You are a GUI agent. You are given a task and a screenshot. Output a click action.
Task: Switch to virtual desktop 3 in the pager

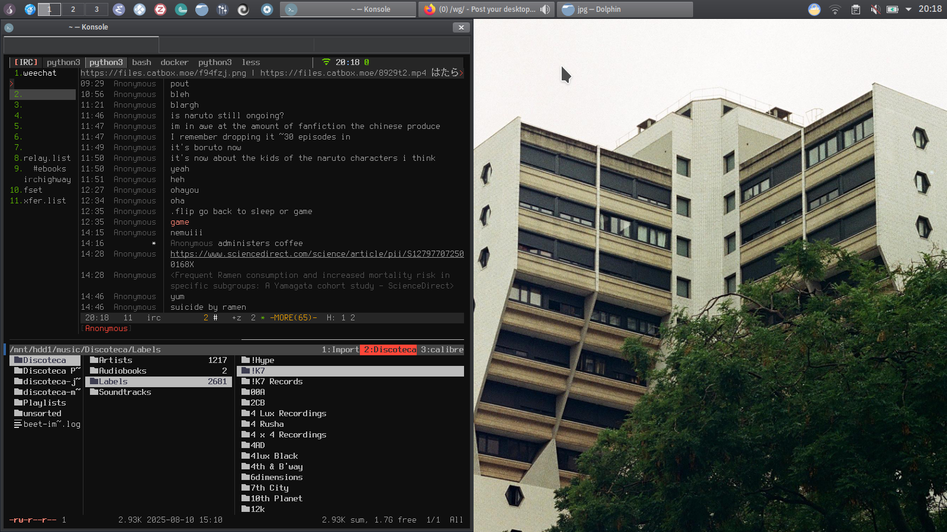point(96,9)
